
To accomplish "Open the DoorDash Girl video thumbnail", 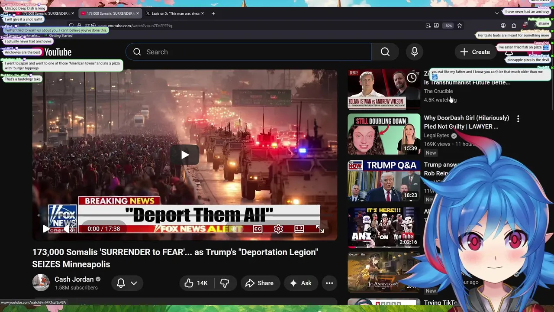I will click(x=384, y=134).
